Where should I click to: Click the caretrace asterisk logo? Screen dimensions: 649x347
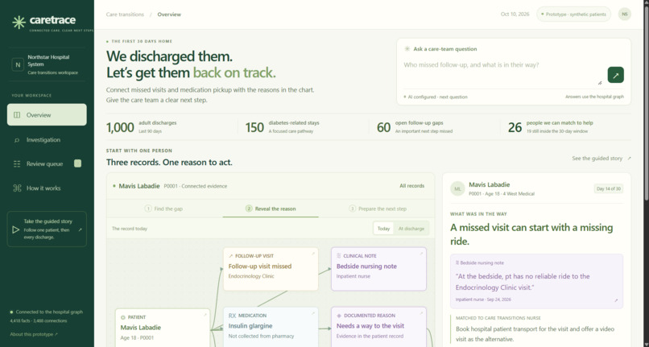click(x=19, y=22)
